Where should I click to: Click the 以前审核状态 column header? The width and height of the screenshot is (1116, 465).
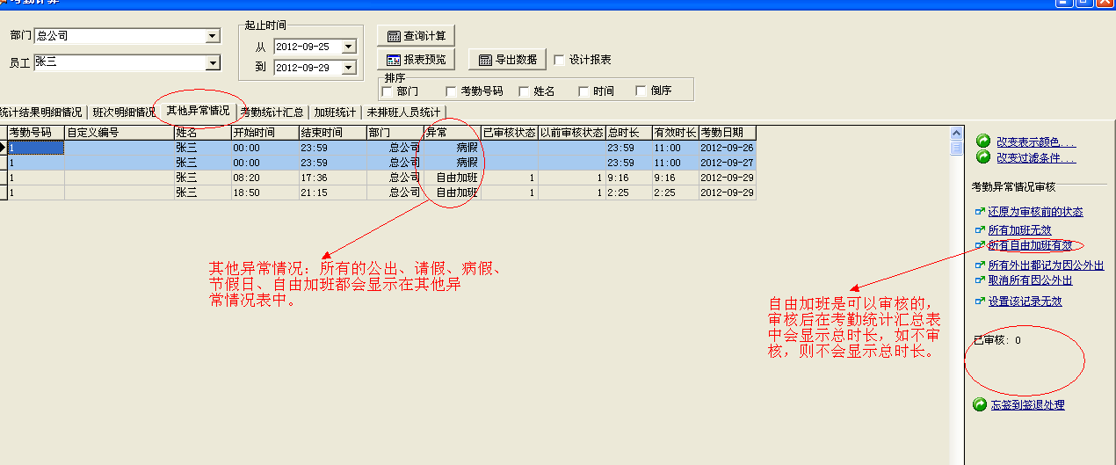pyautogui.click(x=571, y=133)
